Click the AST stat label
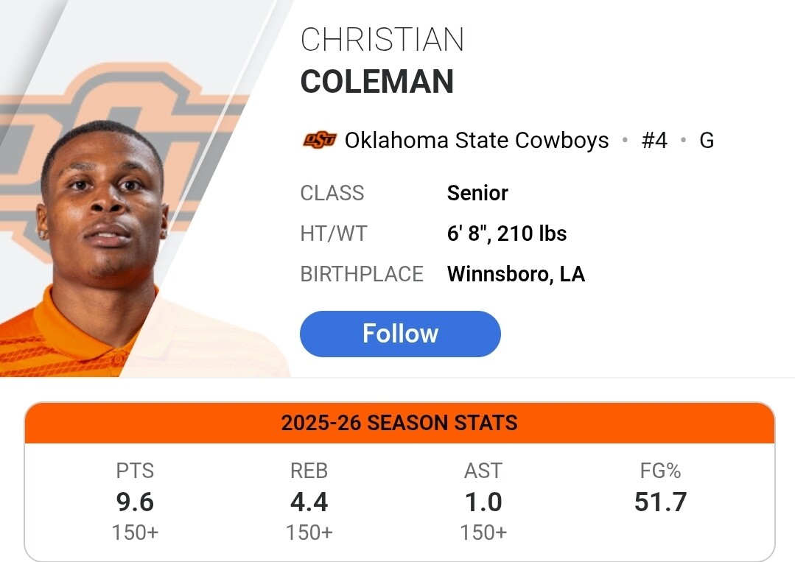Image resolution: width=795 pixels, height=562 pixels. tap(483, 471)
